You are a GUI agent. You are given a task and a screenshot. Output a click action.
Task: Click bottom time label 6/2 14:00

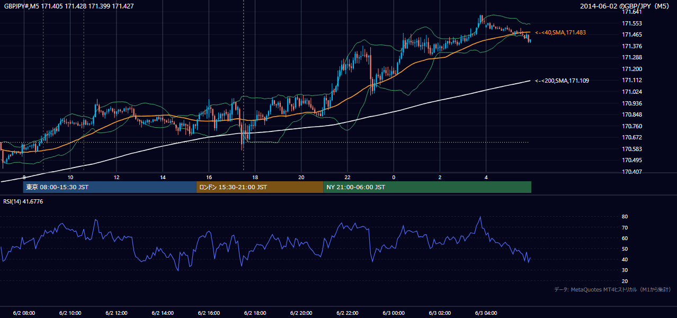click(x=163, y=313)
